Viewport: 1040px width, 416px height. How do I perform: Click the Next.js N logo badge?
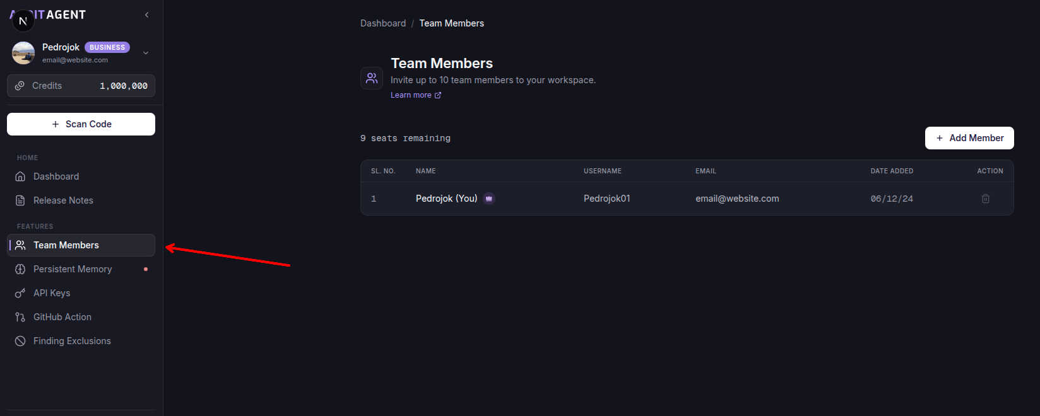click(x=23, y=21)
